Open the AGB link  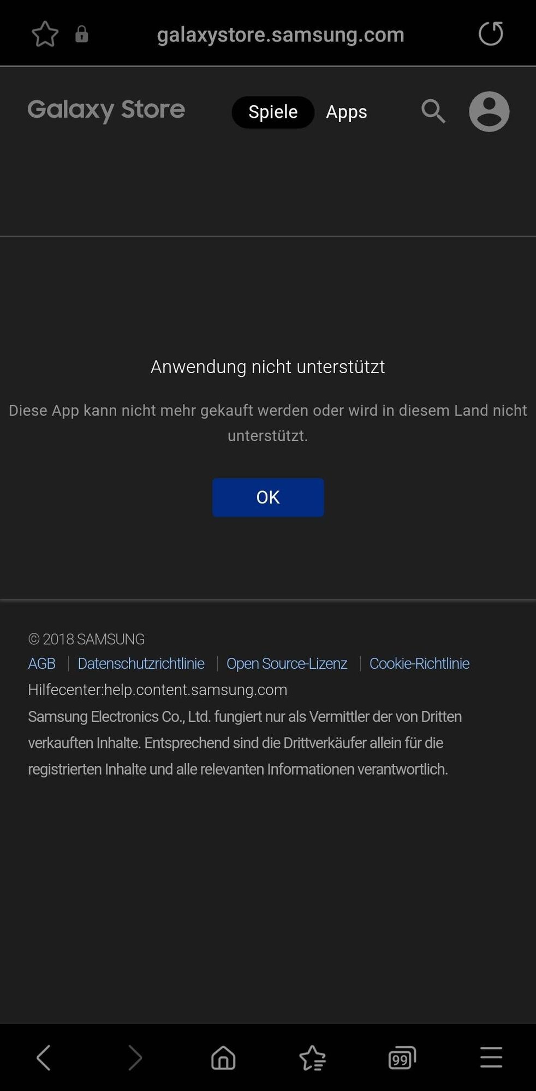pos(42,663)
